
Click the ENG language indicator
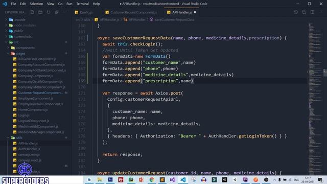296,180
